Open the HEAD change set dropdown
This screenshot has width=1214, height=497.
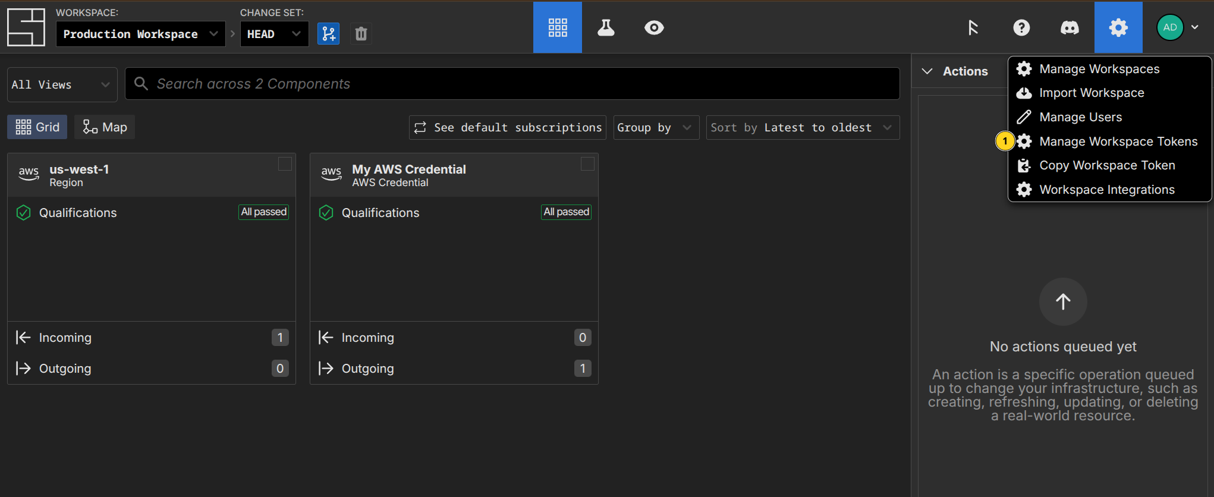[x=273, y=34]
